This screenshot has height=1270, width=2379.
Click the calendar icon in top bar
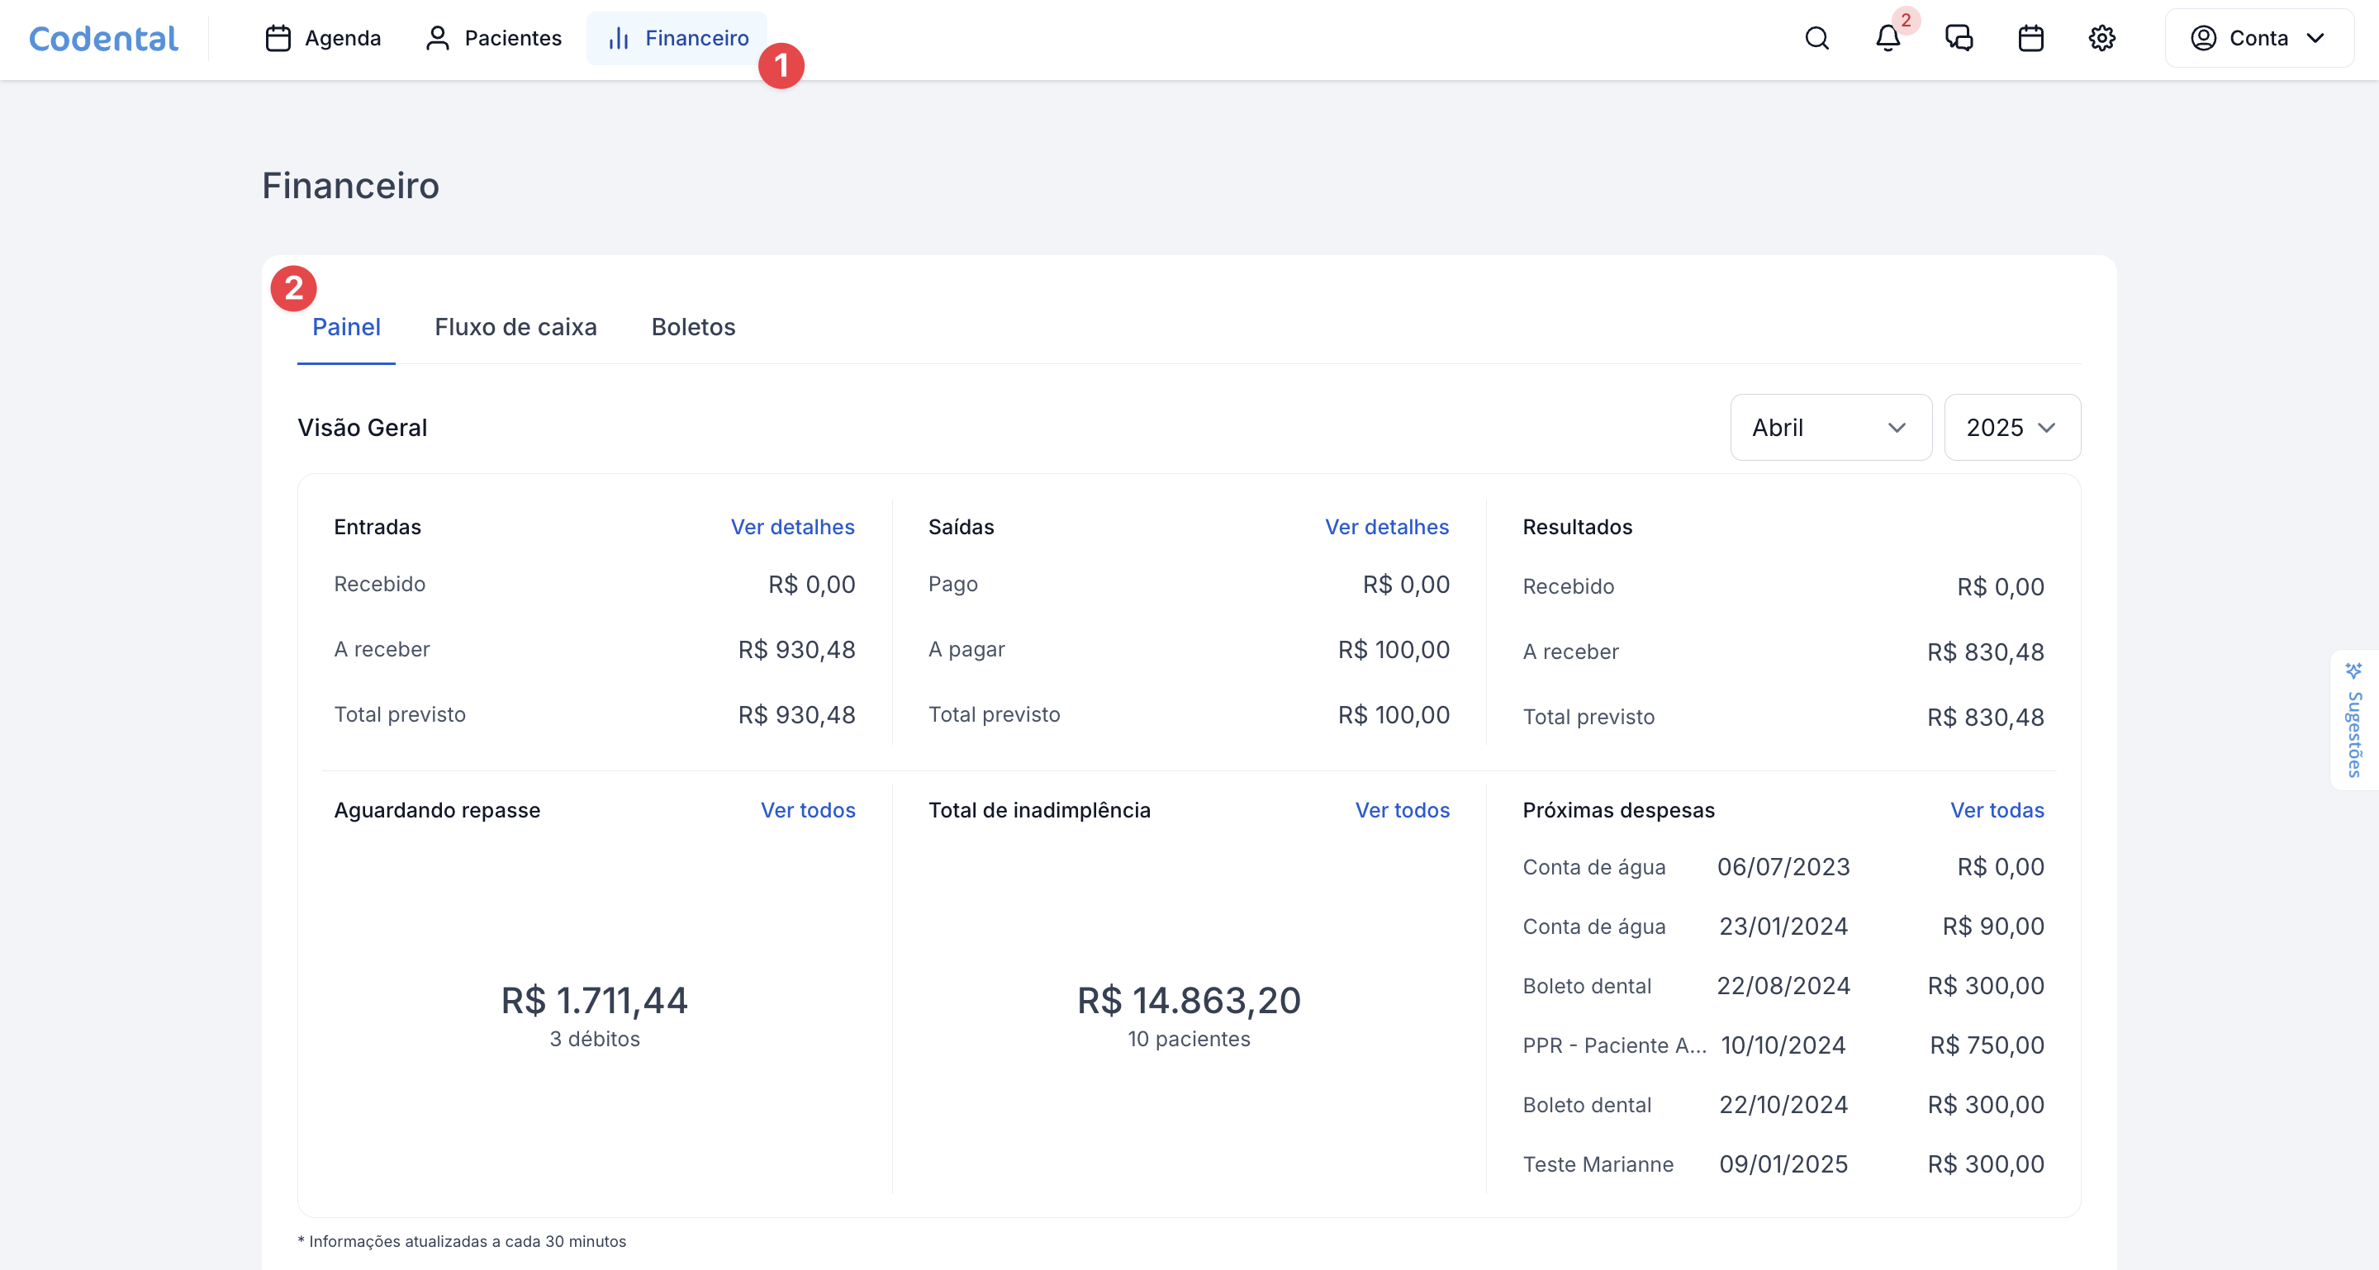2030,38
